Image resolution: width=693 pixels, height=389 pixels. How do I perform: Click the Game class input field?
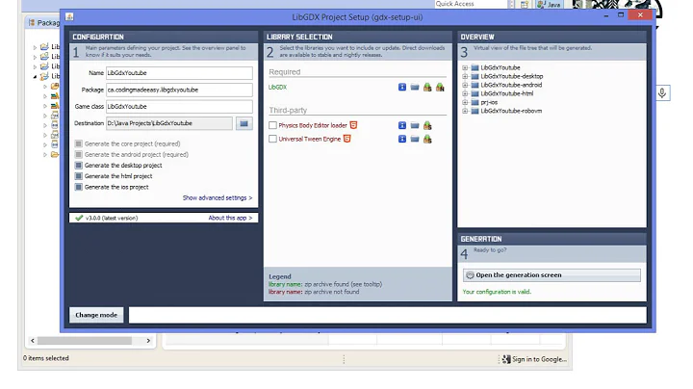tap(179, 107)
